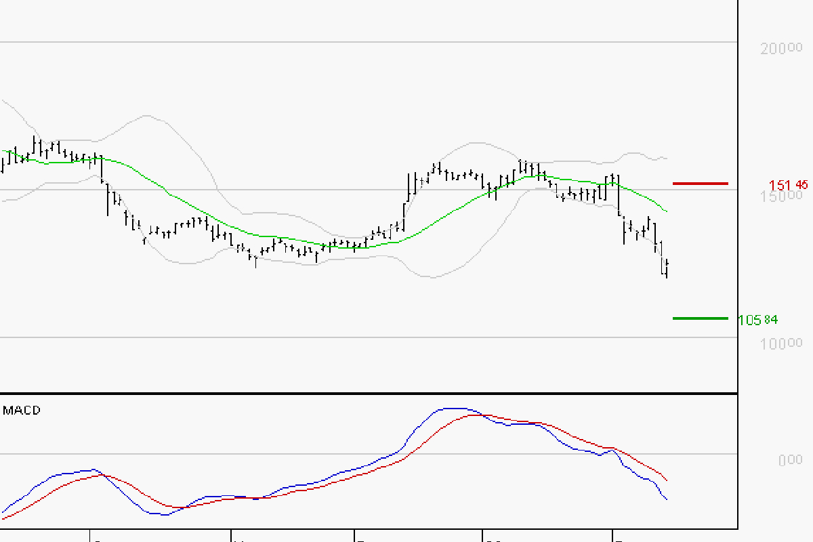813x542 pixels.
Task: Click the MACD blue line's right endpoint
Action: pyautogui.click(x=667, y=500)
